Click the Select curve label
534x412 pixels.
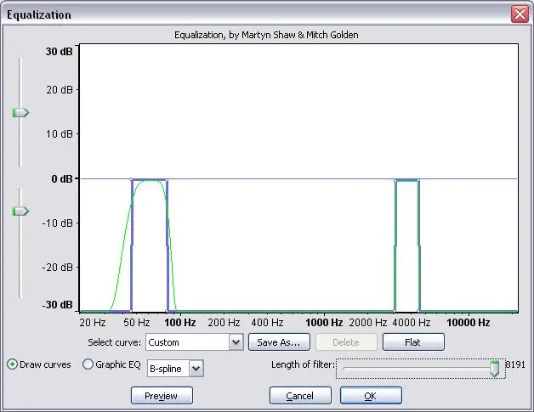point(115,342)
